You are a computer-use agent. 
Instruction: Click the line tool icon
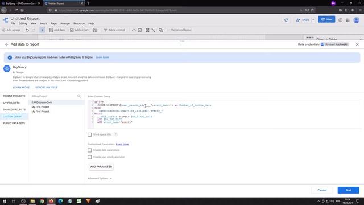pos(154,30)
